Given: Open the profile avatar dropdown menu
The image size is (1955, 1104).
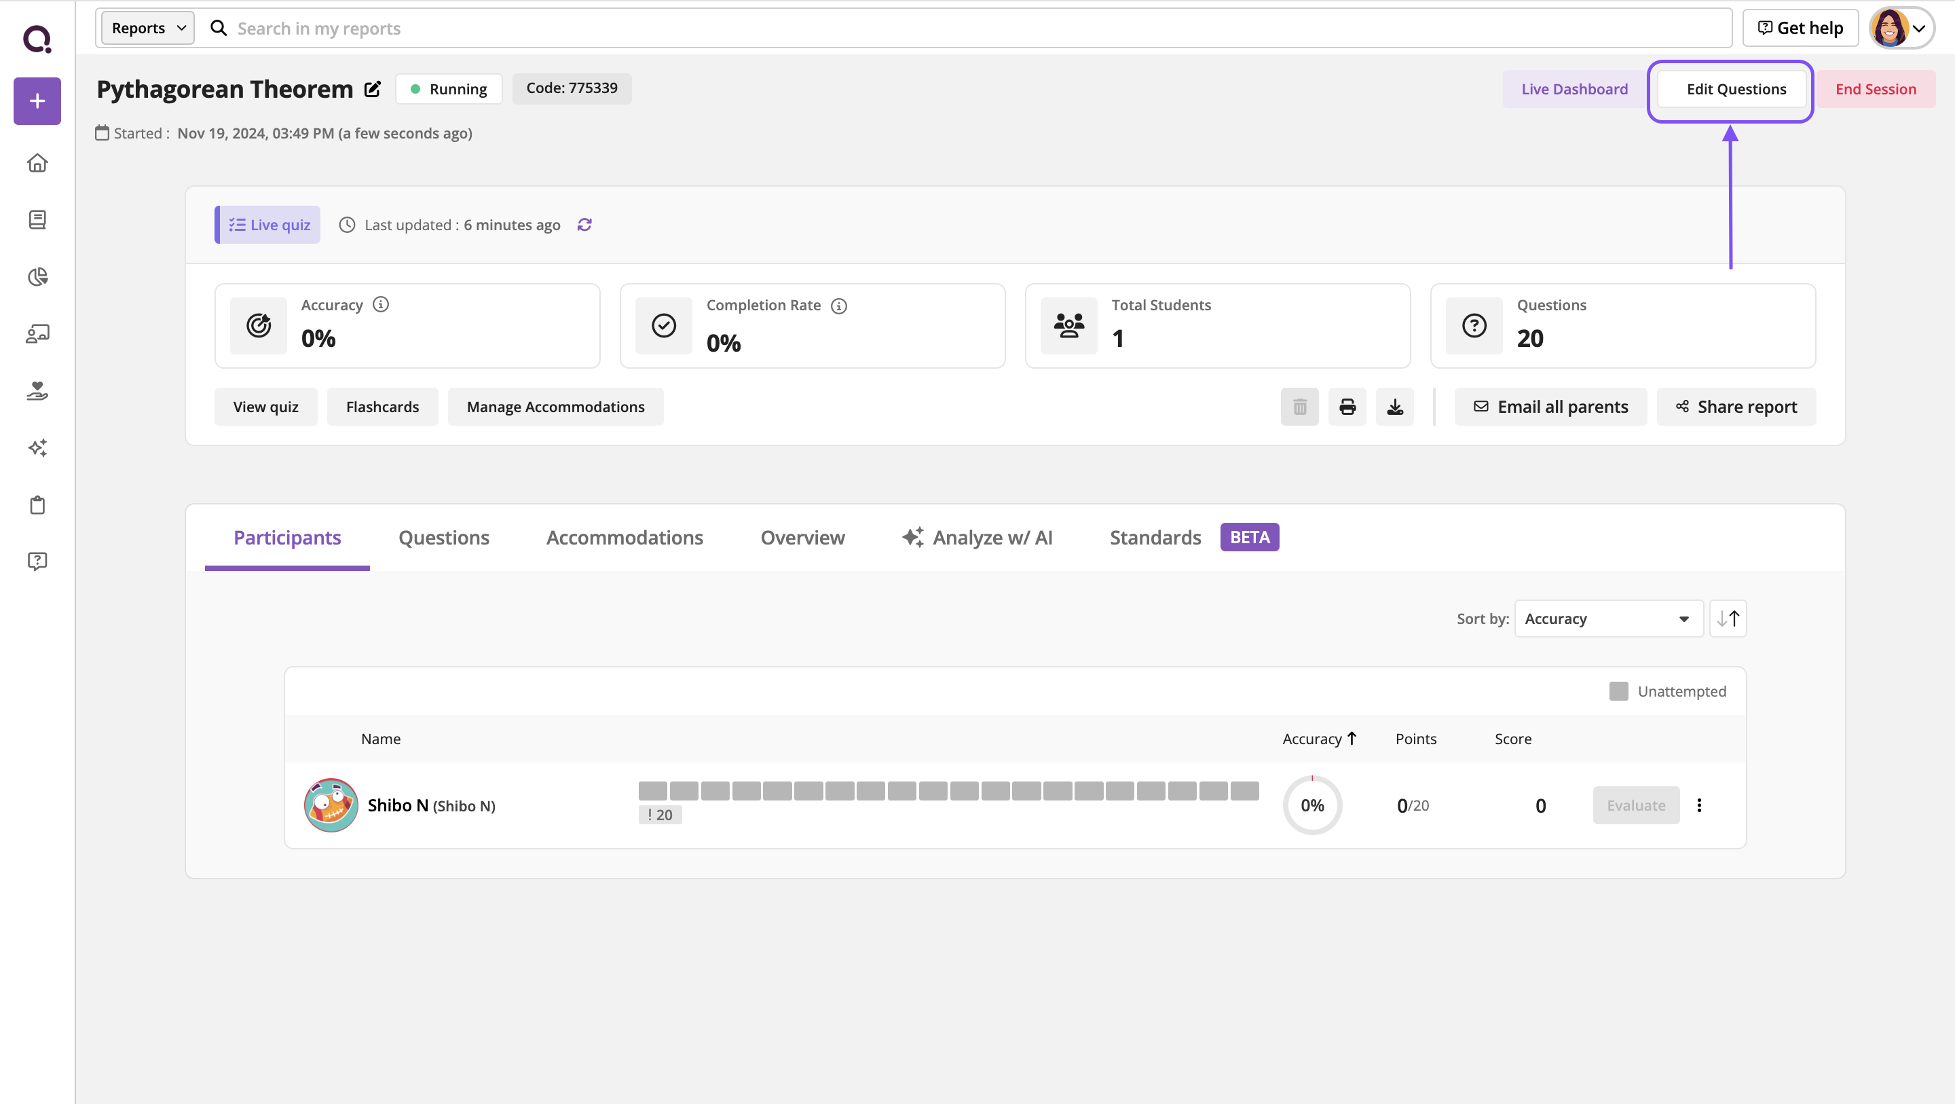Looking at the screenshot, I should [1901, 28].
